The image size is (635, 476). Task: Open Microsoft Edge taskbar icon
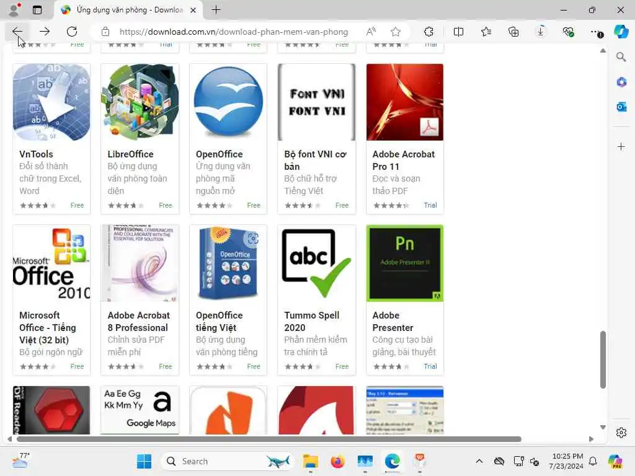pos(392,461)
